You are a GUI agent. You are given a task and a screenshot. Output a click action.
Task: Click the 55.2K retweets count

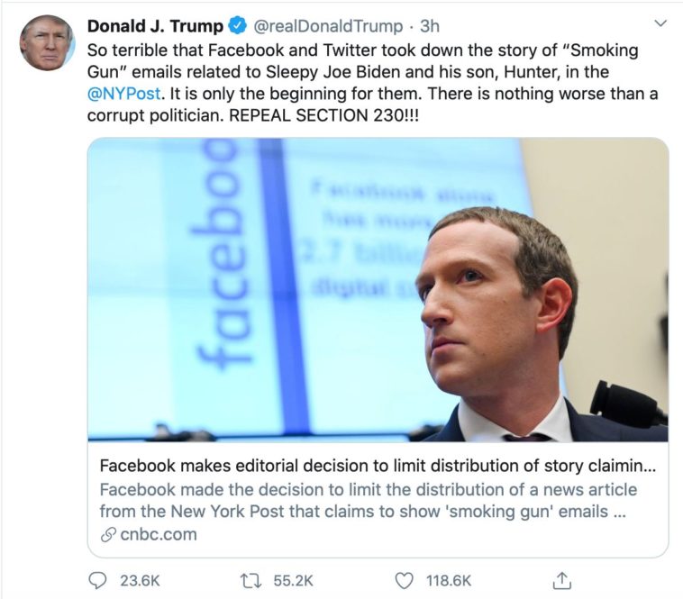coord(292,580)
